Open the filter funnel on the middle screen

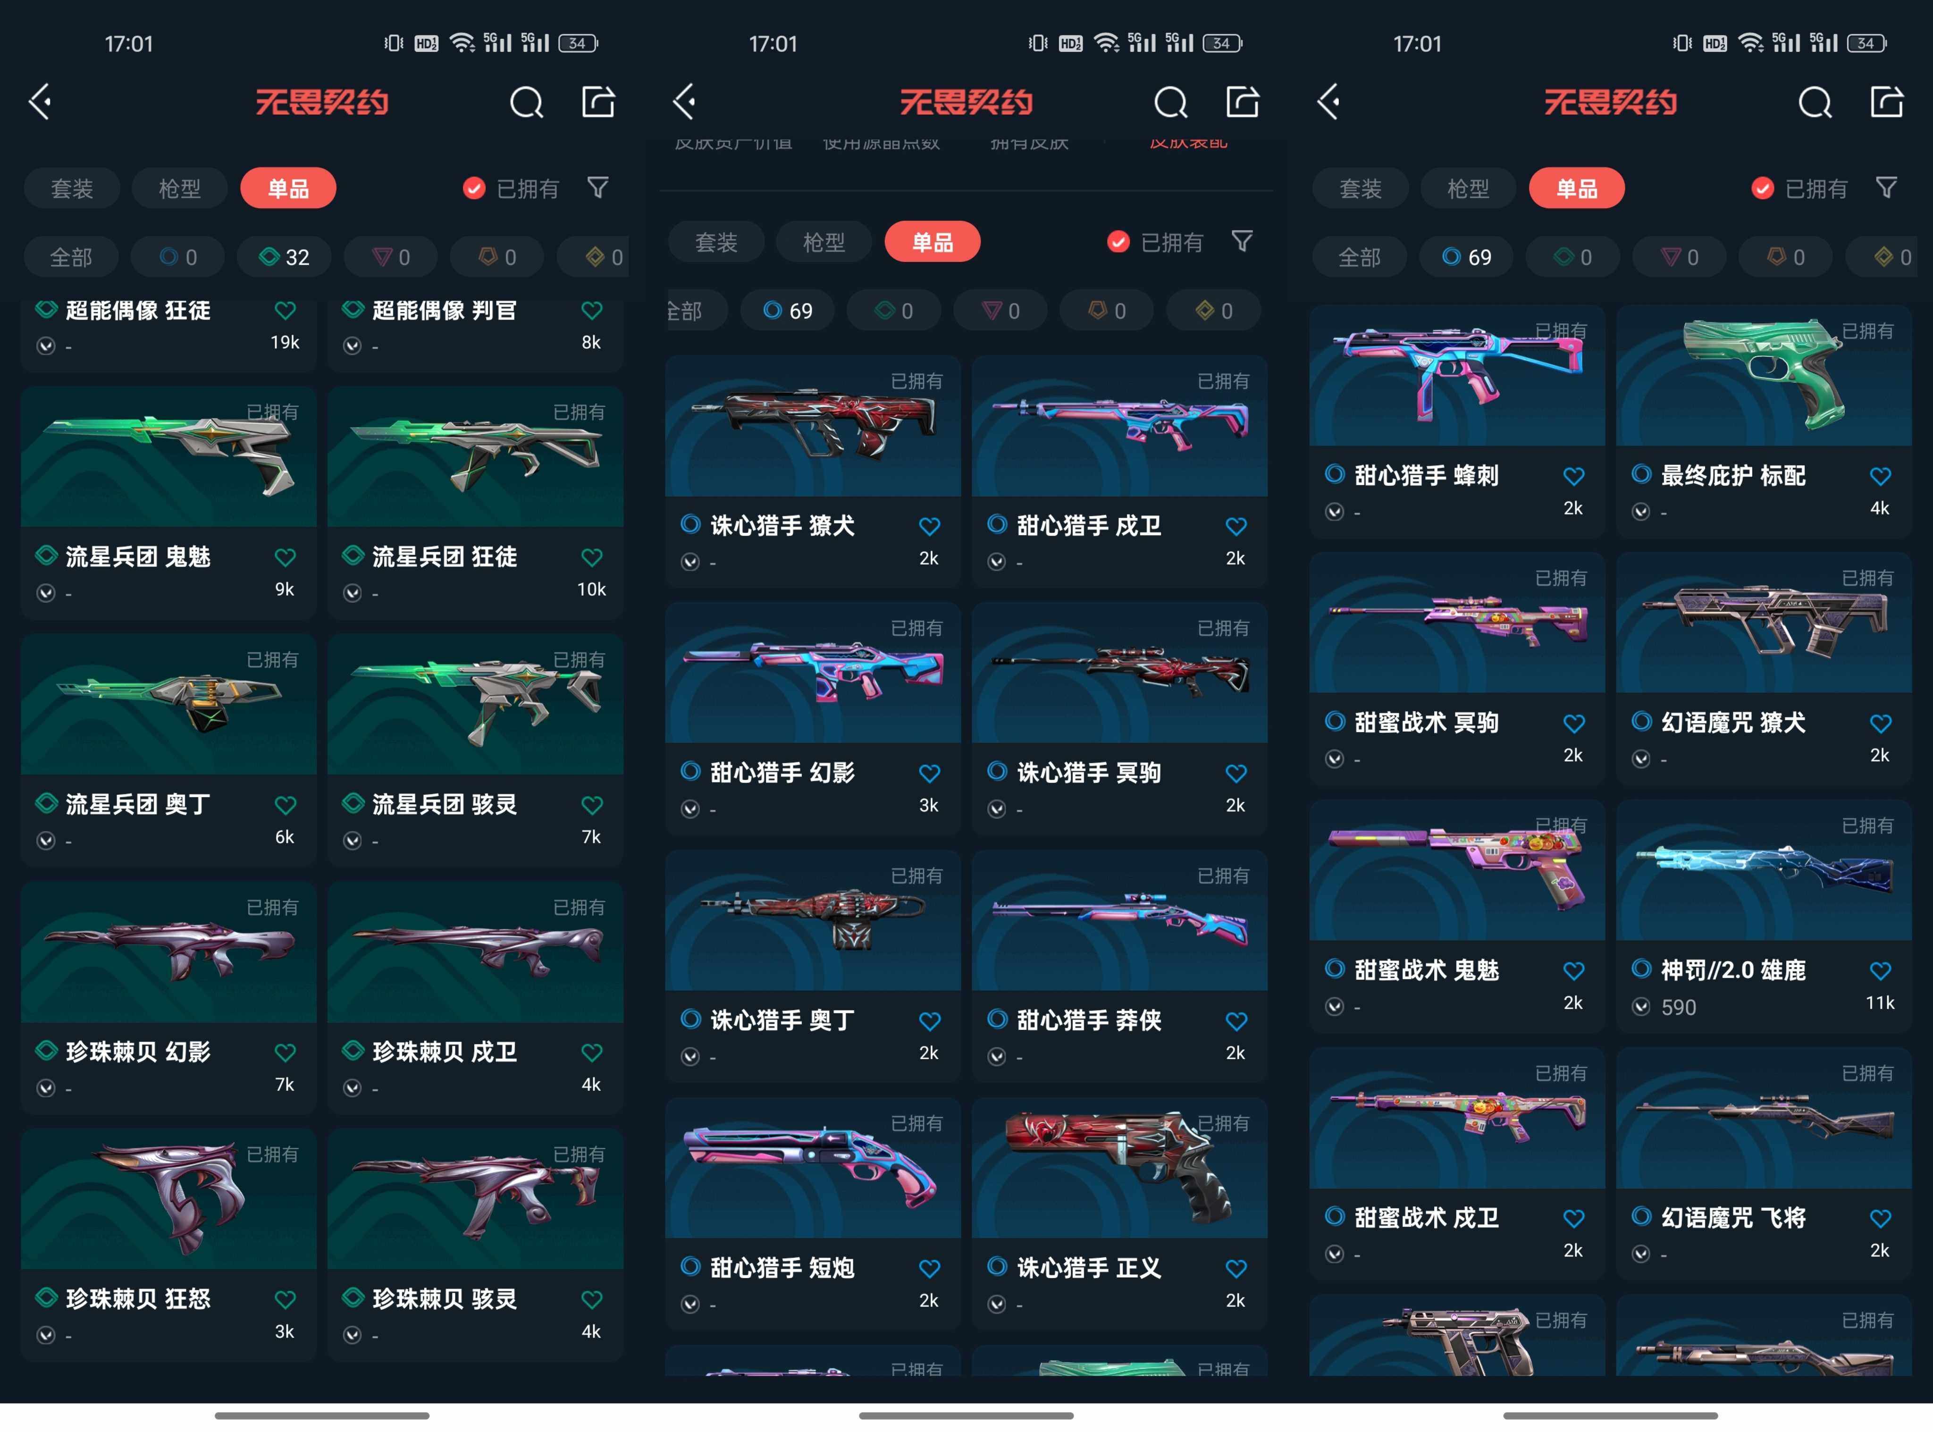pyautogui.click(x=1241, y=241)
